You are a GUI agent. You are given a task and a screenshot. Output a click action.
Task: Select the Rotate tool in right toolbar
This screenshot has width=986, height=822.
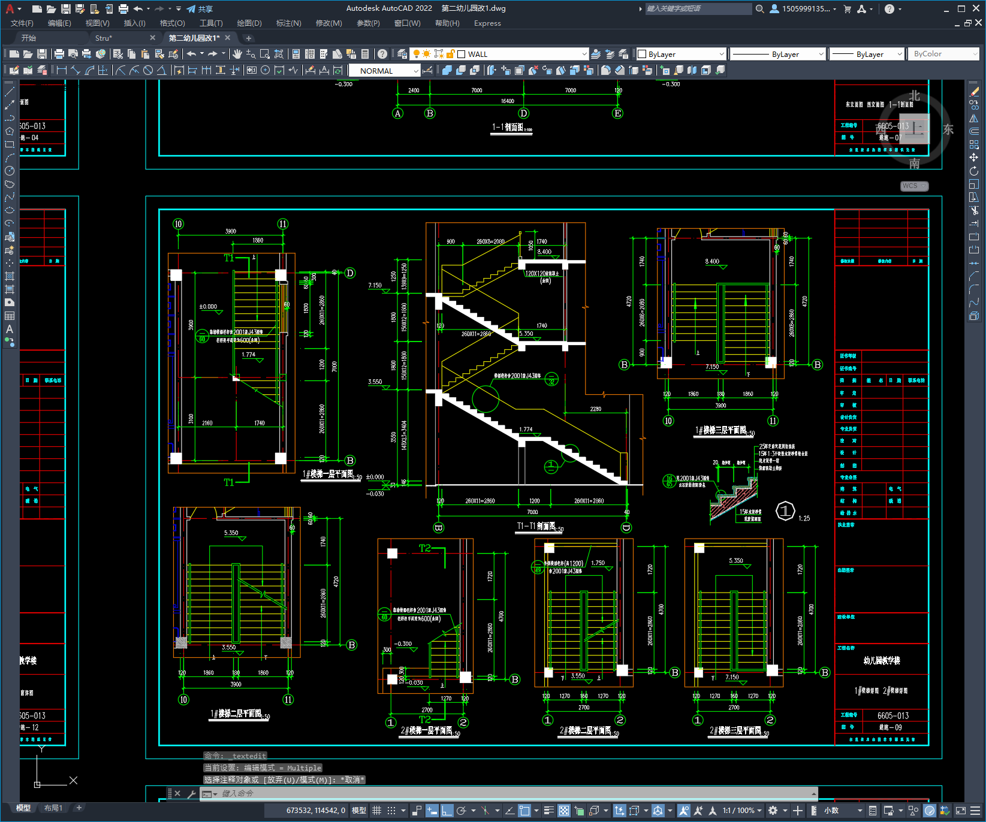(974, 171)
